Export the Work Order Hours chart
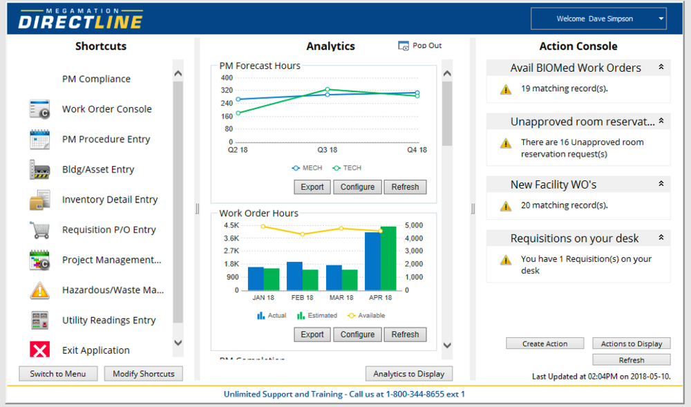 [312, 334]
